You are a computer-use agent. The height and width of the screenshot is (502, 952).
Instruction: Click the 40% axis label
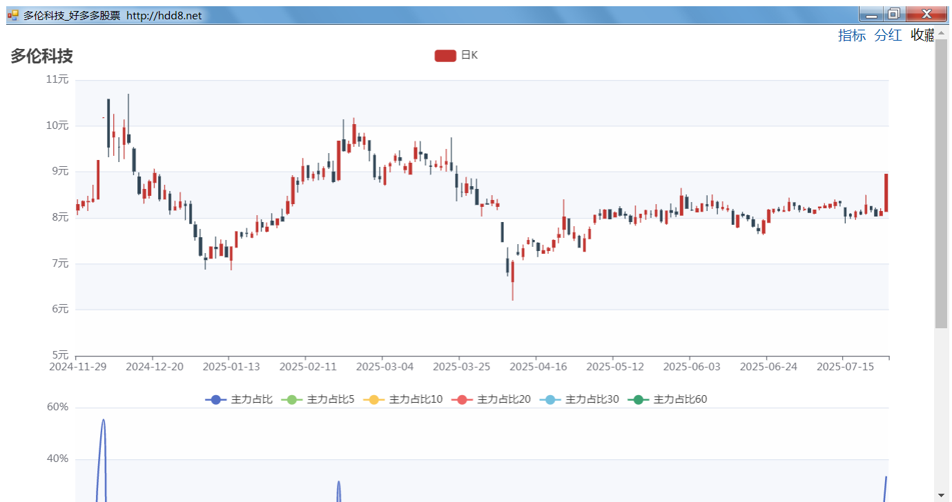tap(58, 459)
